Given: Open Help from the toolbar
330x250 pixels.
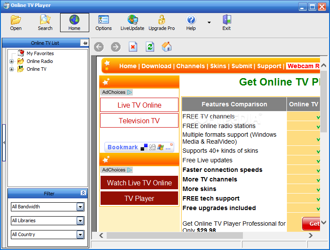Looking at the screenshot, I should pos(191,23).
